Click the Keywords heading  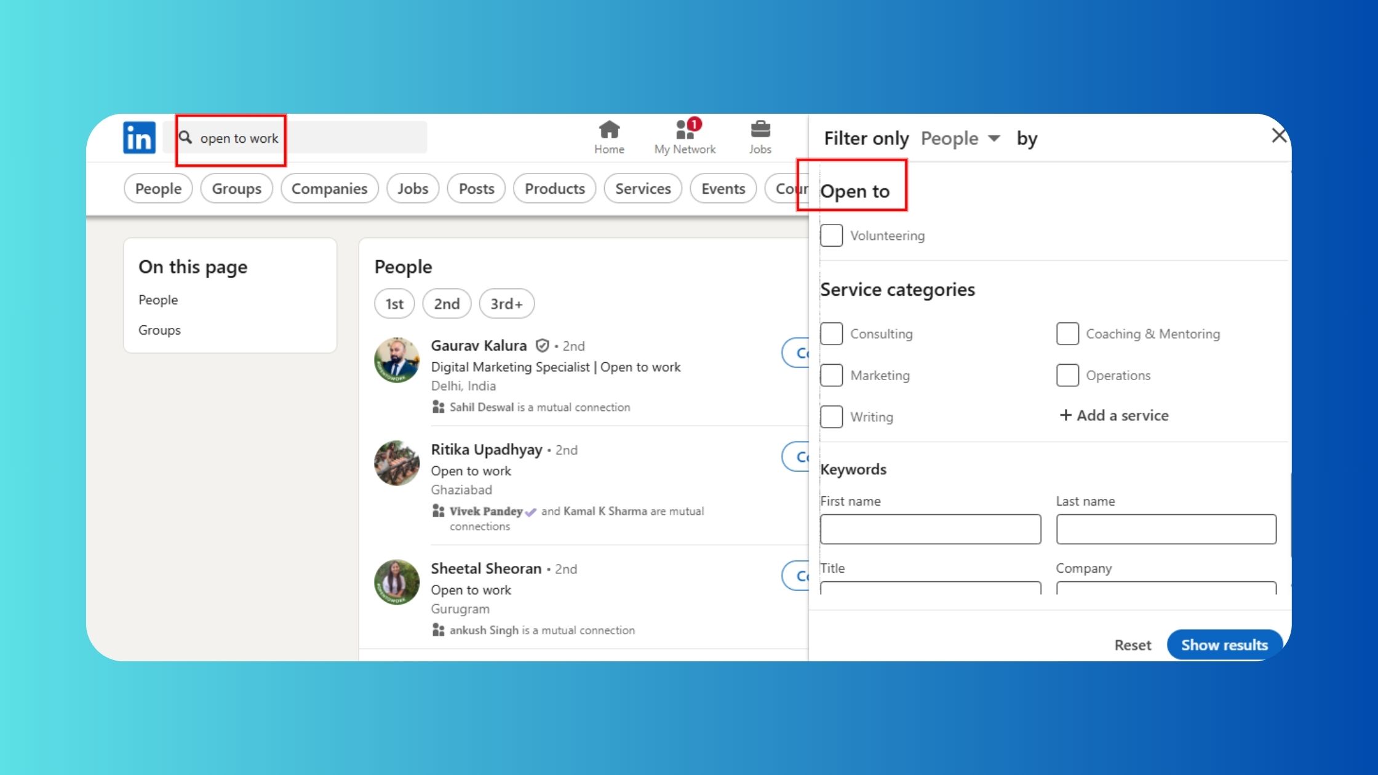coord(853,469)
